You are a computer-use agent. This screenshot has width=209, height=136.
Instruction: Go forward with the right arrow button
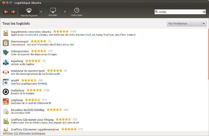click(13, 12)
